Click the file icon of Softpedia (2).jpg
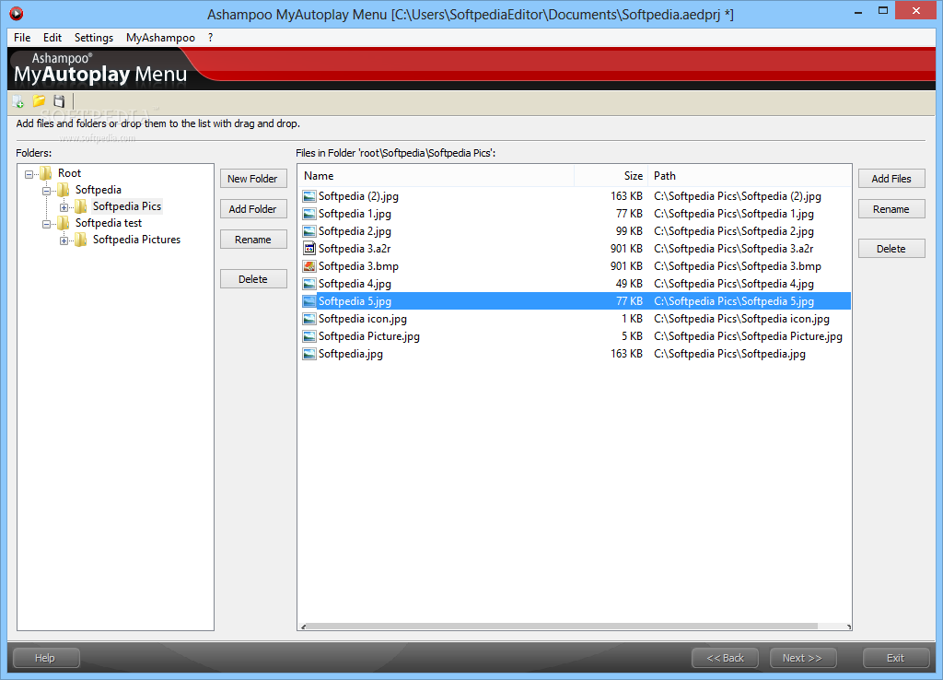 (x=309, y=196)
